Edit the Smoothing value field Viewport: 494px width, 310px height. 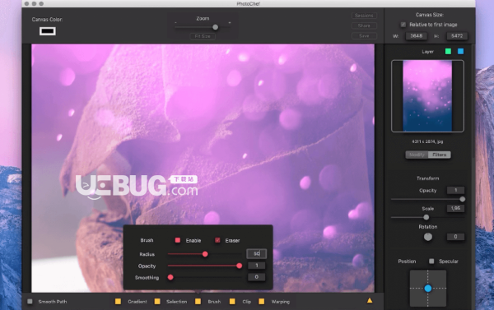256,277
